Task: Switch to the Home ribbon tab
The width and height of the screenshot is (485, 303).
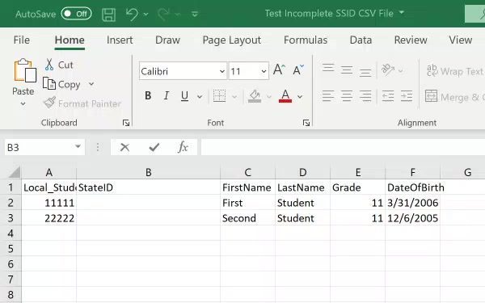Action: pyautogui.click(x=70, y=40)
